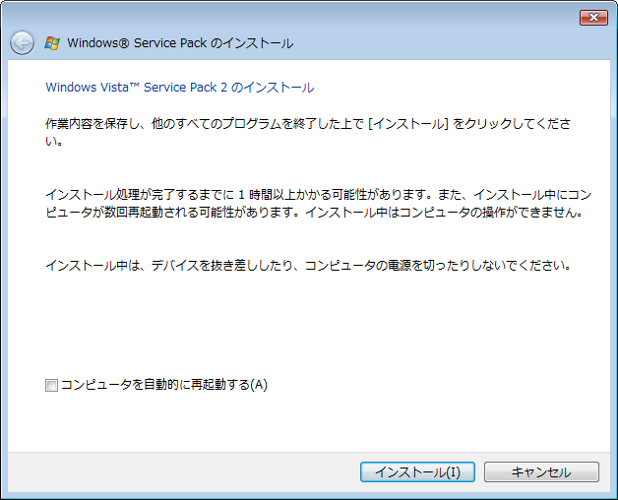Click the ® symbol in window title
The width and height of the screenshot is (618, 500).
(x=123, y=43)
